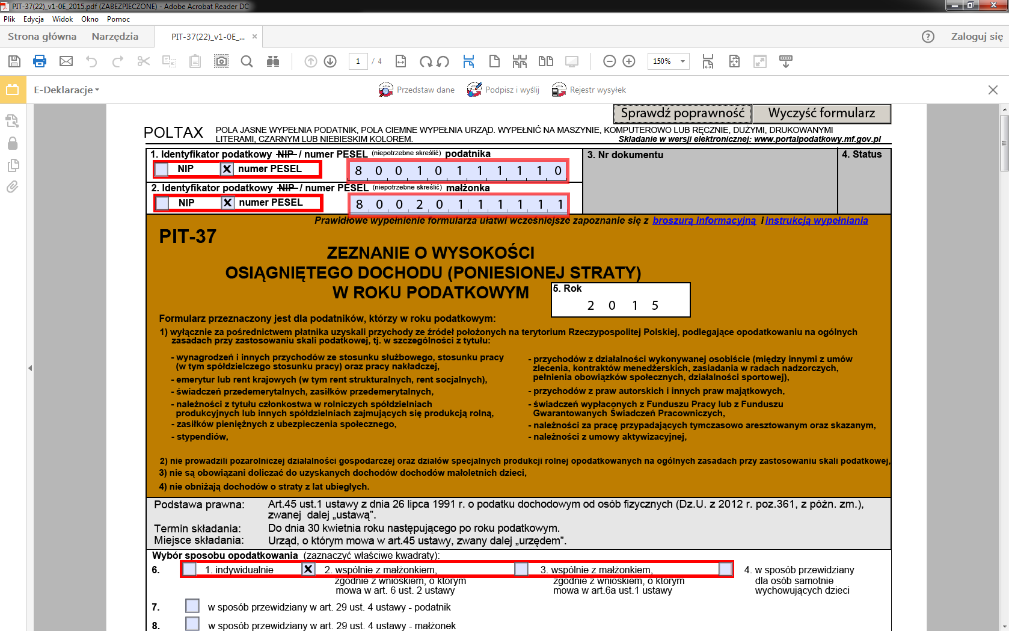Click the vertical scrollbar thumb
This screenshot has height=631, width=1009.
coord(1004,143)
